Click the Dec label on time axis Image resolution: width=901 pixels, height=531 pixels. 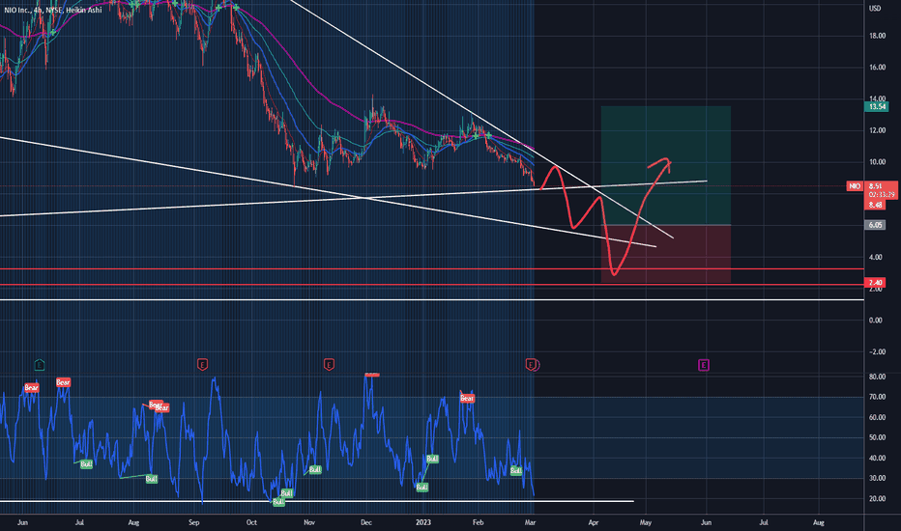tap(366, 522)
